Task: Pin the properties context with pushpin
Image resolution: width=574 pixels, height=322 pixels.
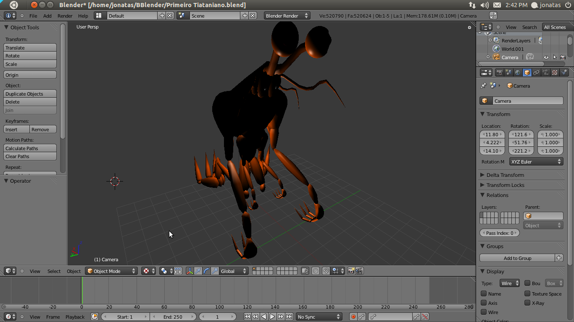Action: pyautogui.click(x=483, y=86)
